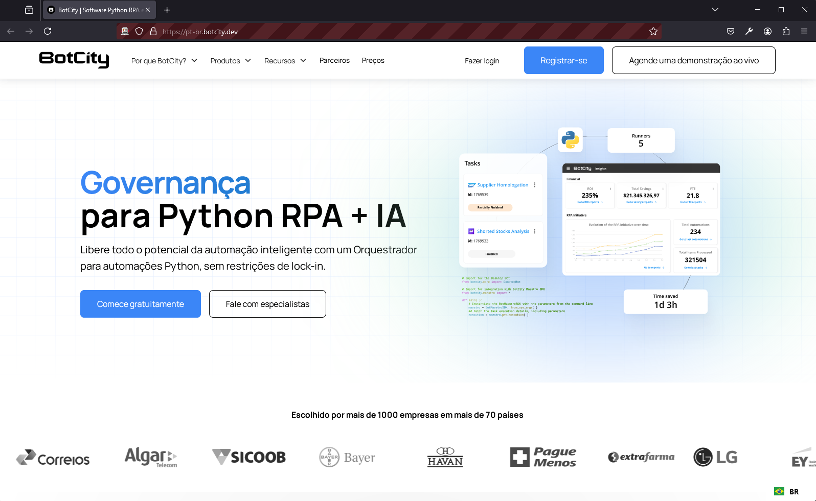Click the Supplier Homologation task options dots

pos(535,185)
